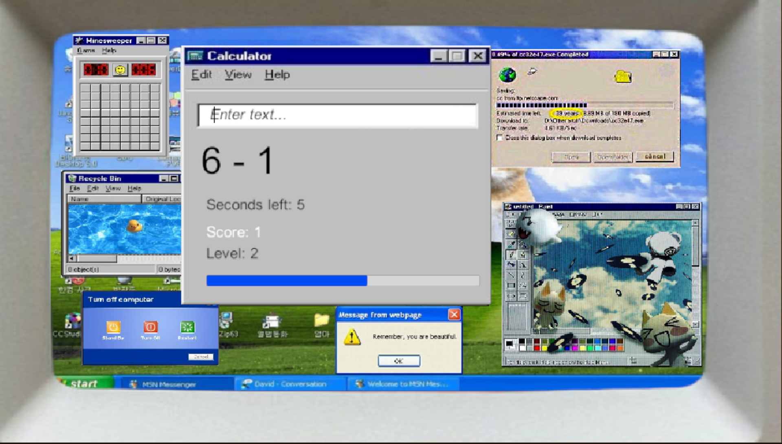Click the yellow folder desktop icon
The image size is (782, 444).
(x=321, y=320)
